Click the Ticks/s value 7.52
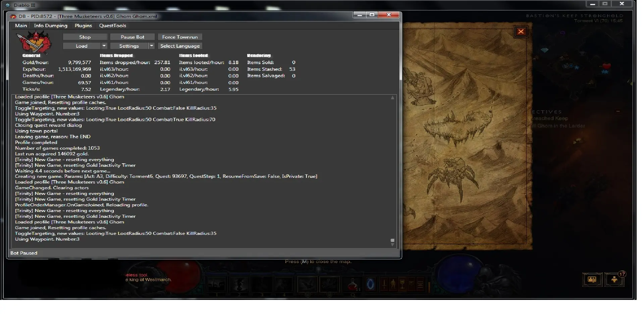The width and height of the screenshot is (642, 314). tap(86, 89)
